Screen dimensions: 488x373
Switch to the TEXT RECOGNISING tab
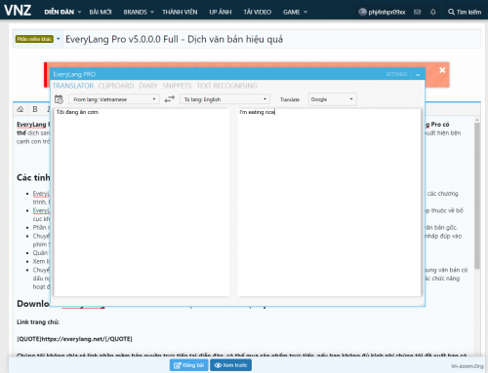pos(226,86)
